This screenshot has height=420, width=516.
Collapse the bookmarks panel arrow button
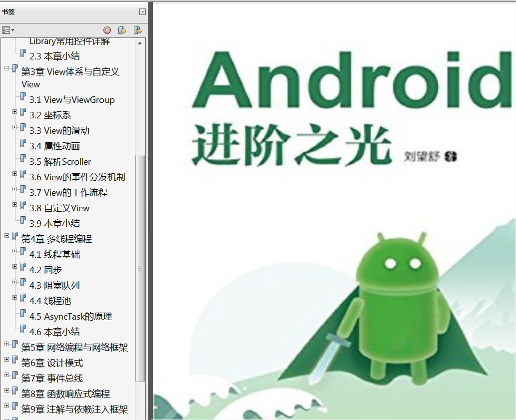click(142, 12)
